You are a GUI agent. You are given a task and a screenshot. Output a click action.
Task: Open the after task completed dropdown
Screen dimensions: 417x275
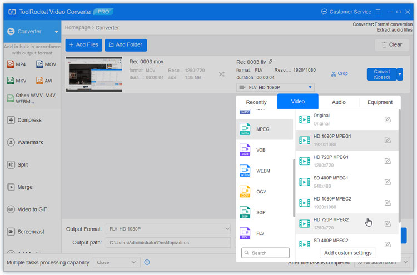[x=381, y=263]
